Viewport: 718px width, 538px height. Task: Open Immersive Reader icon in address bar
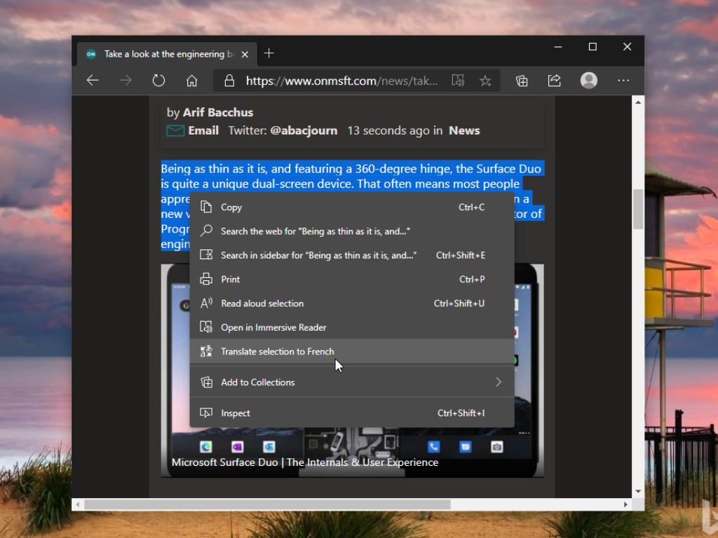(x=458, y=81)
